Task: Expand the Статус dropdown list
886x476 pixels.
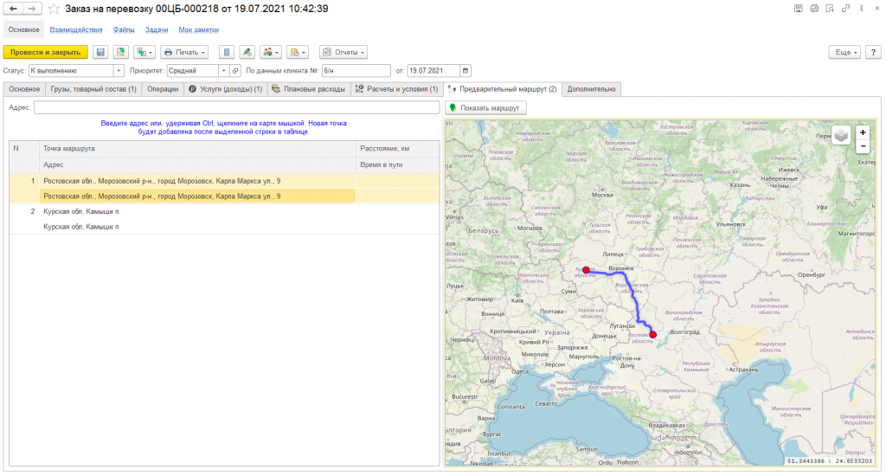Action: click(119, 71)
